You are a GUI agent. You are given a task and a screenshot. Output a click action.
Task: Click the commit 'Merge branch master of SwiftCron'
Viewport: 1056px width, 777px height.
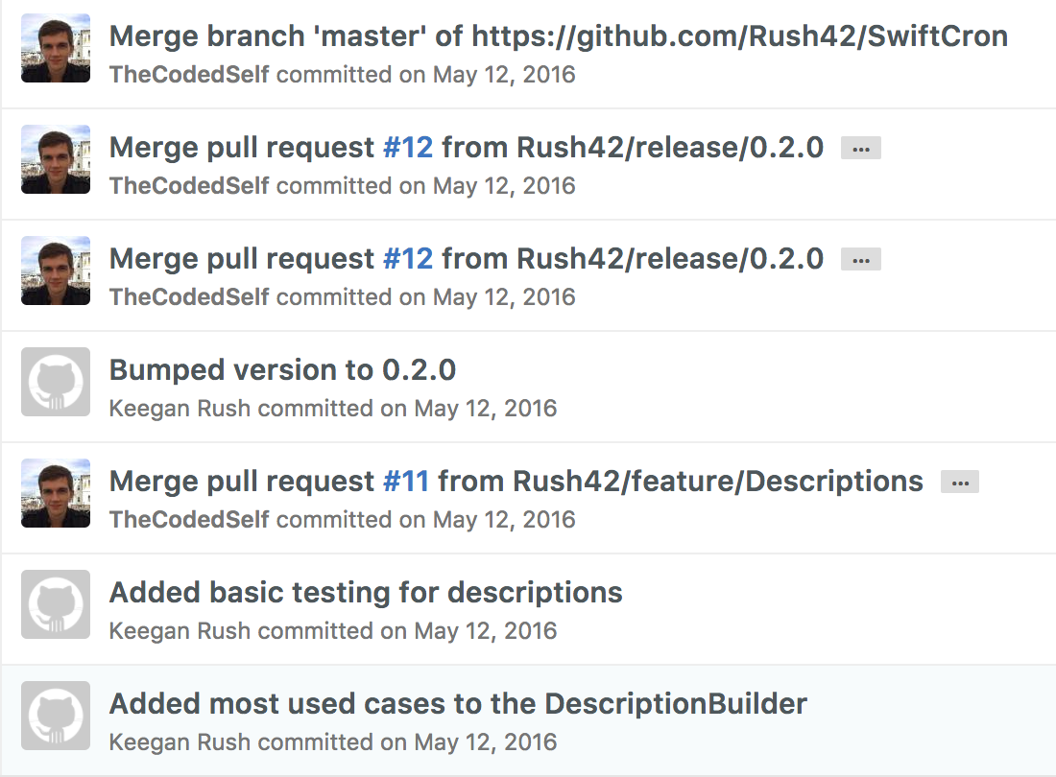point(559,35)
